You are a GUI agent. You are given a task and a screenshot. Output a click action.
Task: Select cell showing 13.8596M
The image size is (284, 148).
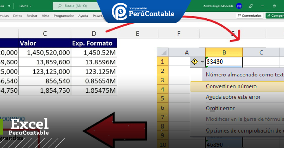click(94, 62)
